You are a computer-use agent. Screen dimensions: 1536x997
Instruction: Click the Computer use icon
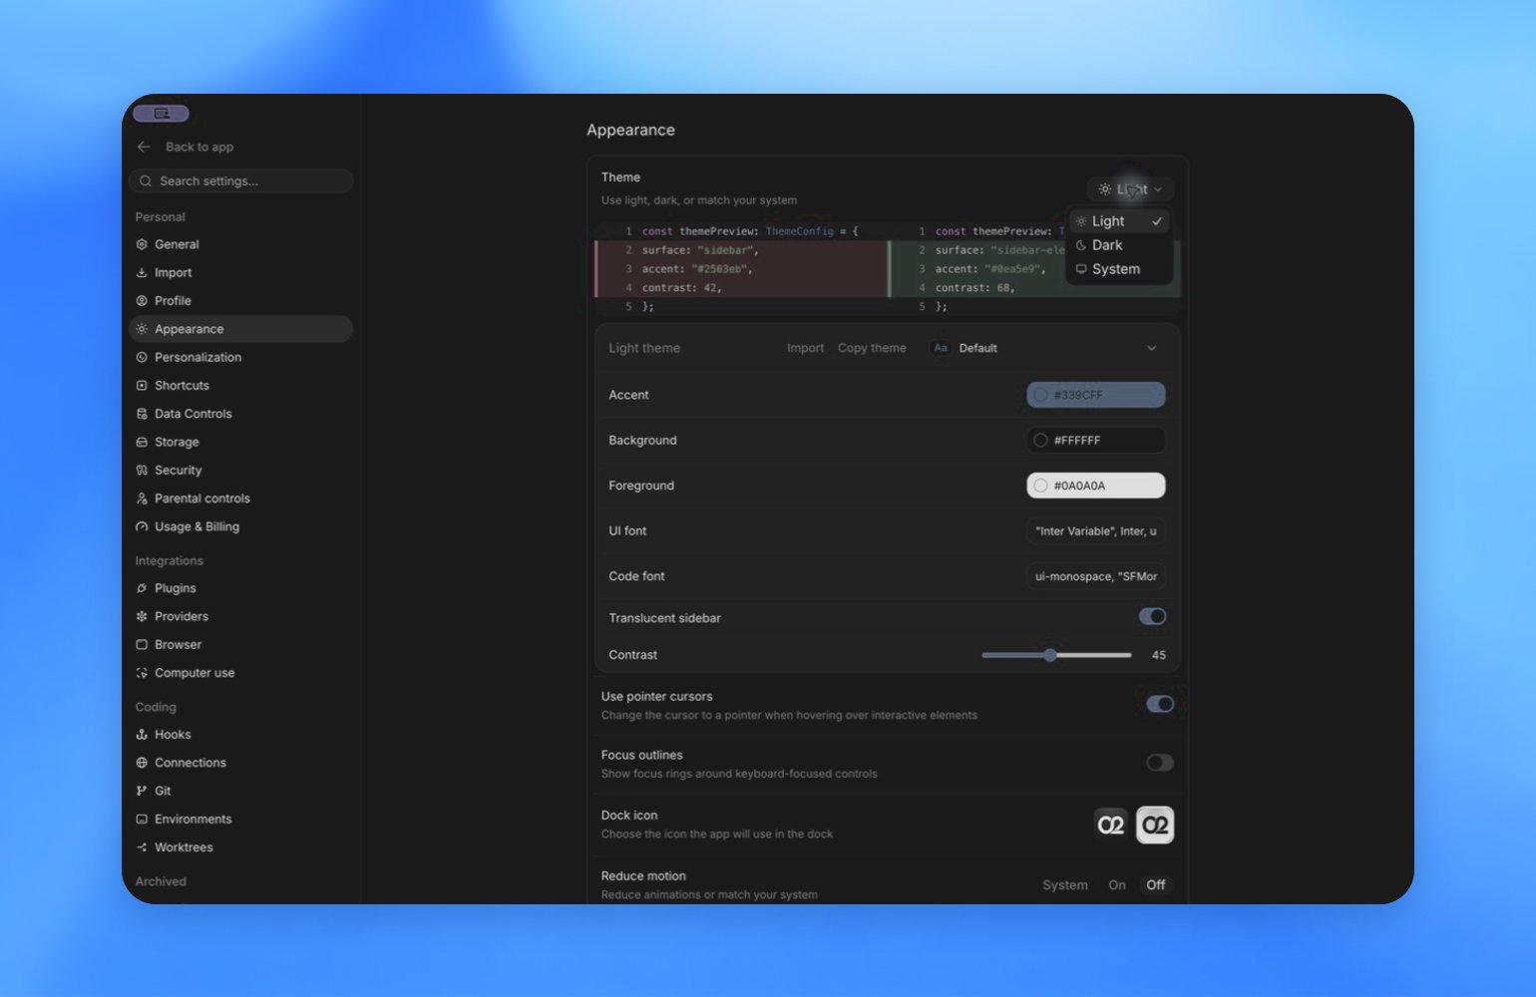tap(142, 673)
